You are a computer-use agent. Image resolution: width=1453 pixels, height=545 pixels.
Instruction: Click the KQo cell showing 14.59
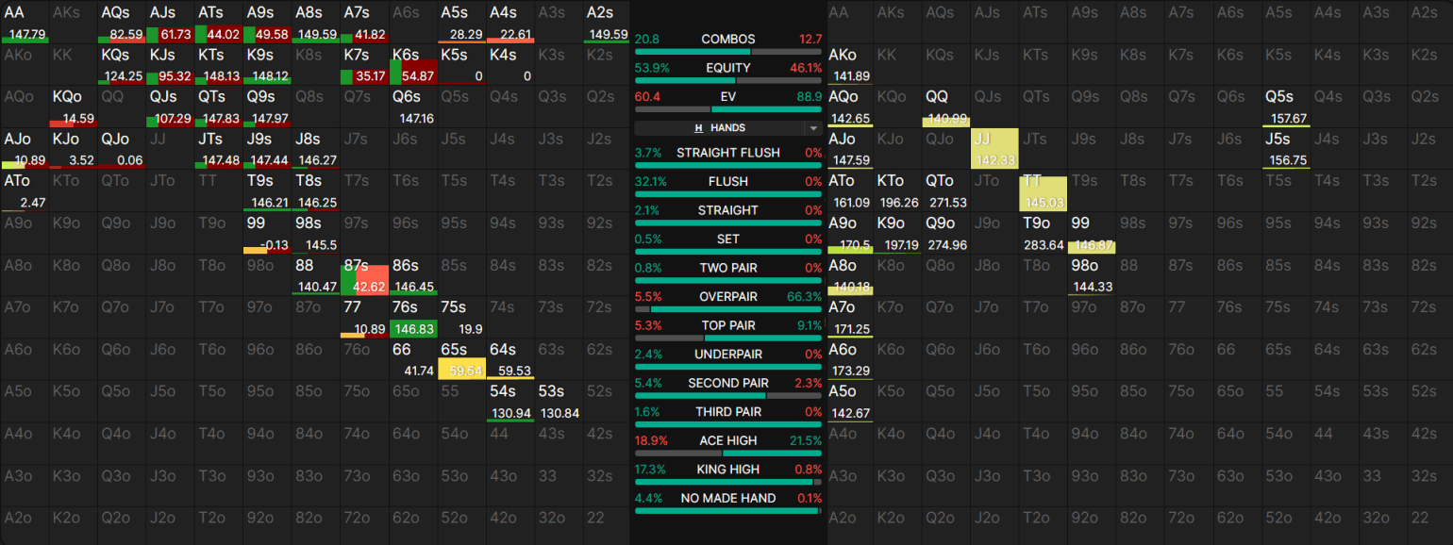[73, 107]
